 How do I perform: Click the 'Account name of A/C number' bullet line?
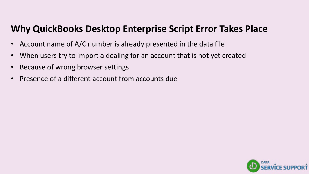point(122,44)
